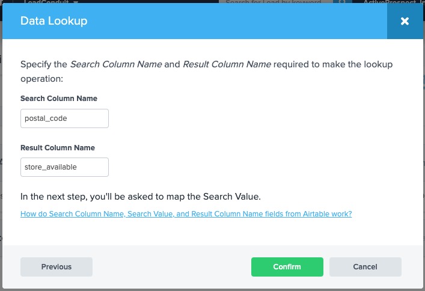Click the bold Result Column Name label
This screenshot has width=425, height=291.
pyautogui.click(x=58, y=148)
